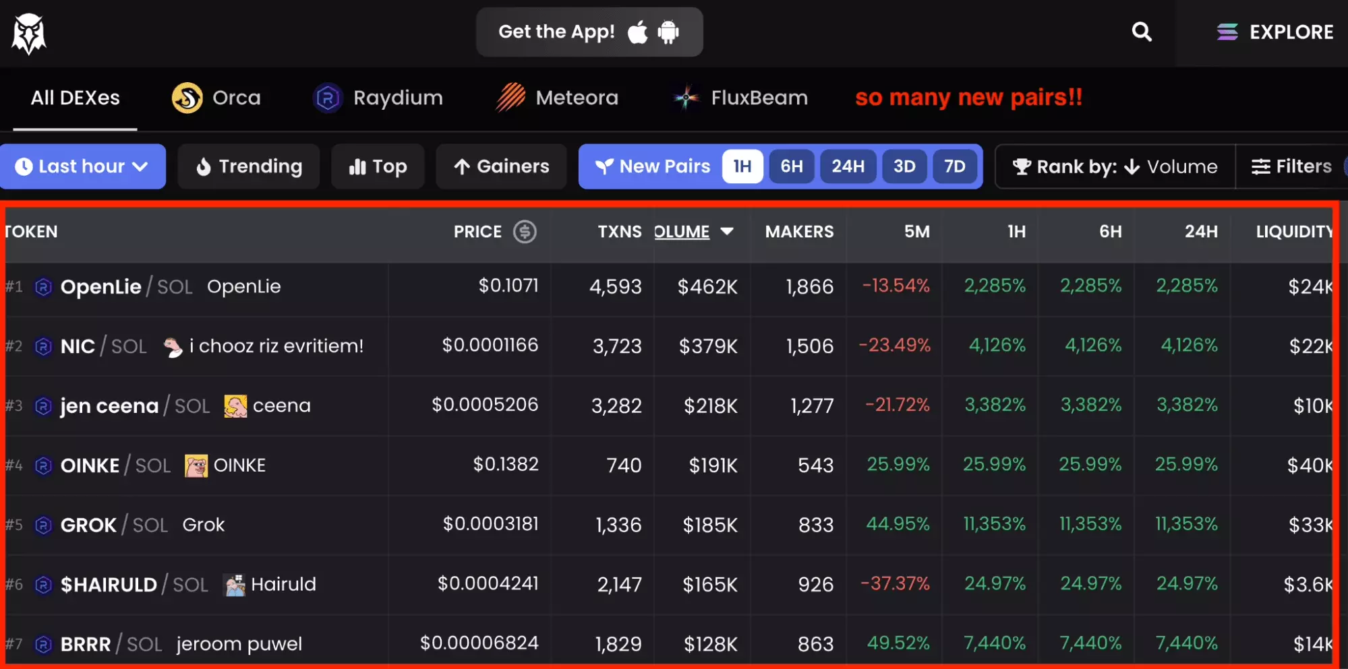
Task: Sort by MAKERS column header
Action: (x=799, y=232)
